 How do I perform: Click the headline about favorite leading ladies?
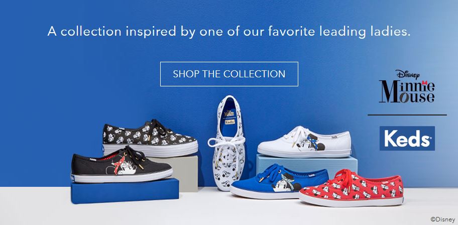click(x=229, y=31)
